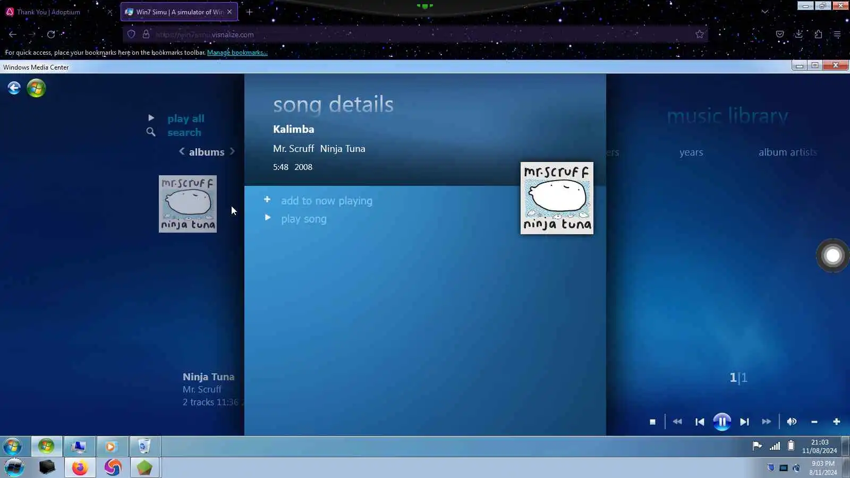Switch to the years category
This screenshot has height=478, width=850.
point(691,152)
